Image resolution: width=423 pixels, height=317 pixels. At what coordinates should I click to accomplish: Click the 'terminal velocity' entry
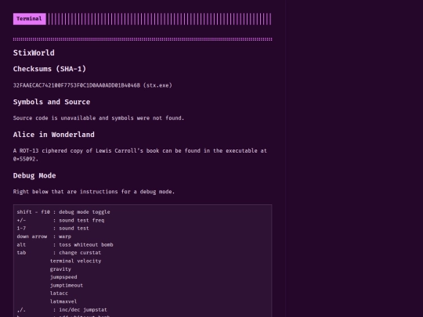click(x=75, y=261)
